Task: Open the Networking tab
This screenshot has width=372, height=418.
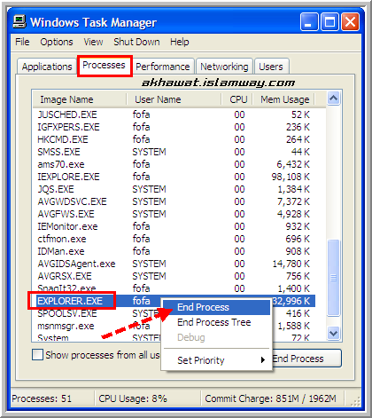Action: [224, 67]
